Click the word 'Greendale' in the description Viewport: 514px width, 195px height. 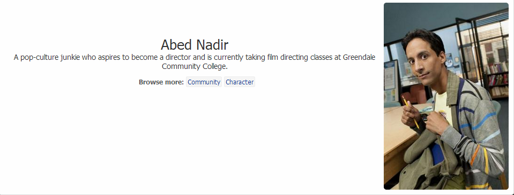pos(359,58)
